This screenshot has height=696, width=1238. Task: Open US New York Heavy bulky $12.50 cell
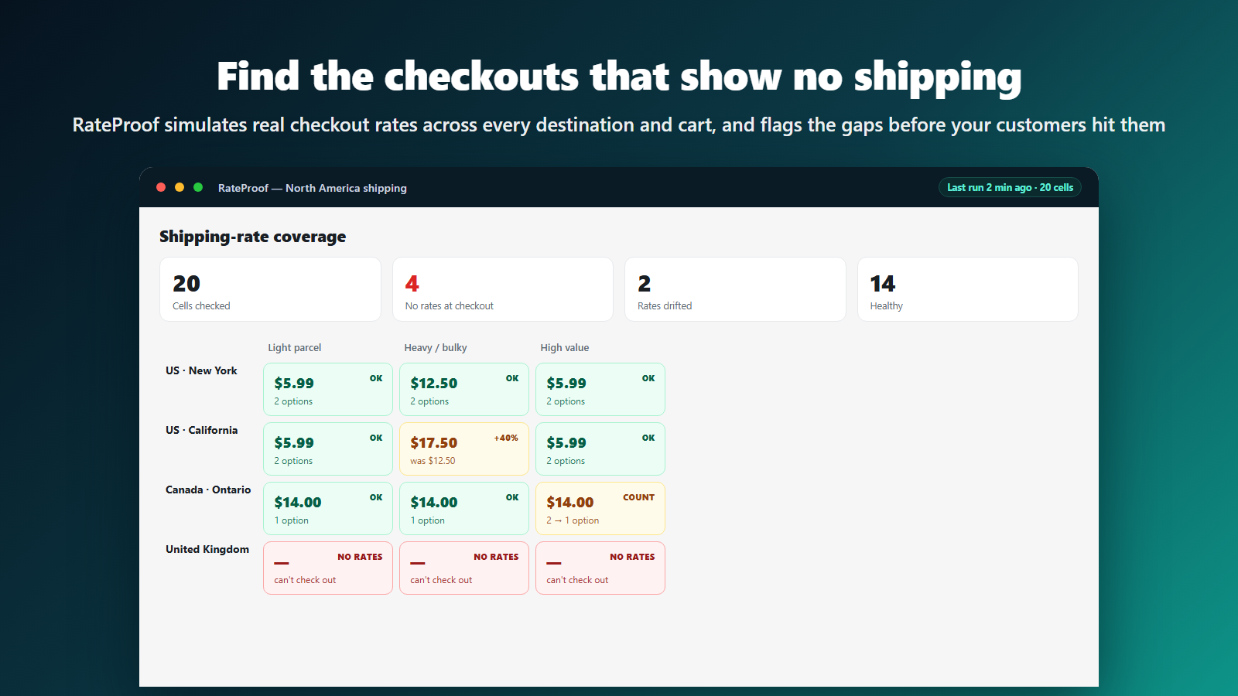[x=464, y=390]
